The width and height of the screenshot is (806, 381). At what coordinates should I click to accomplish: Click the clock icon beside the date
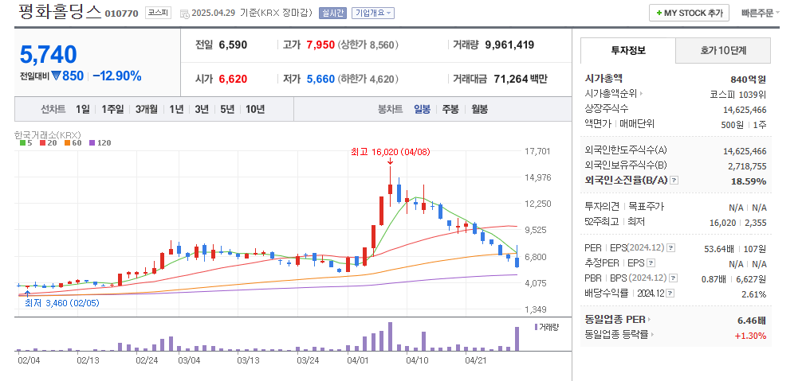pos(184,14)
